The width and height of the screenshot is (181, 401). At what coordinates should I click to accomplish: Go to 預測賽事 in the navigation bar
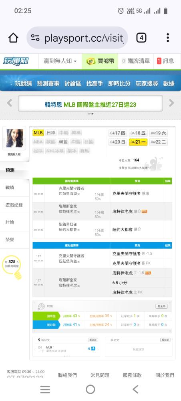(48, 84)
